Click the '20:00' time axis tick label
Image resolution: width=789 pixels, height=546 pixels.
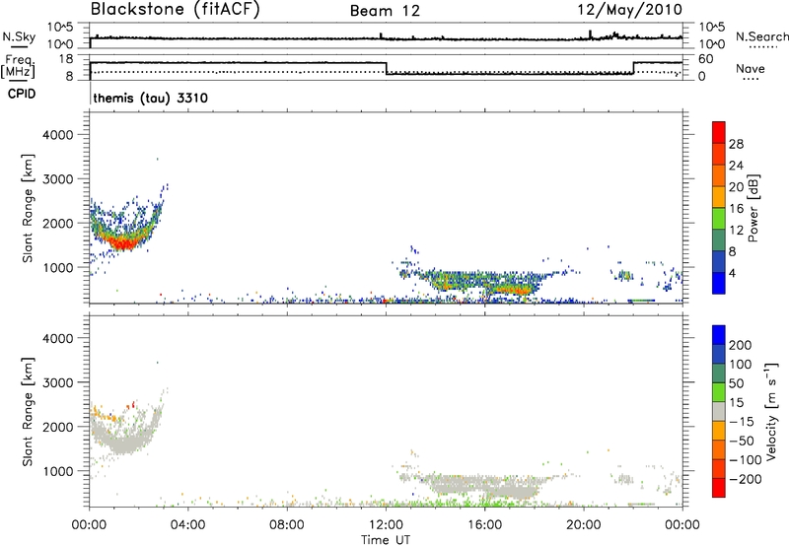[583, 525]
